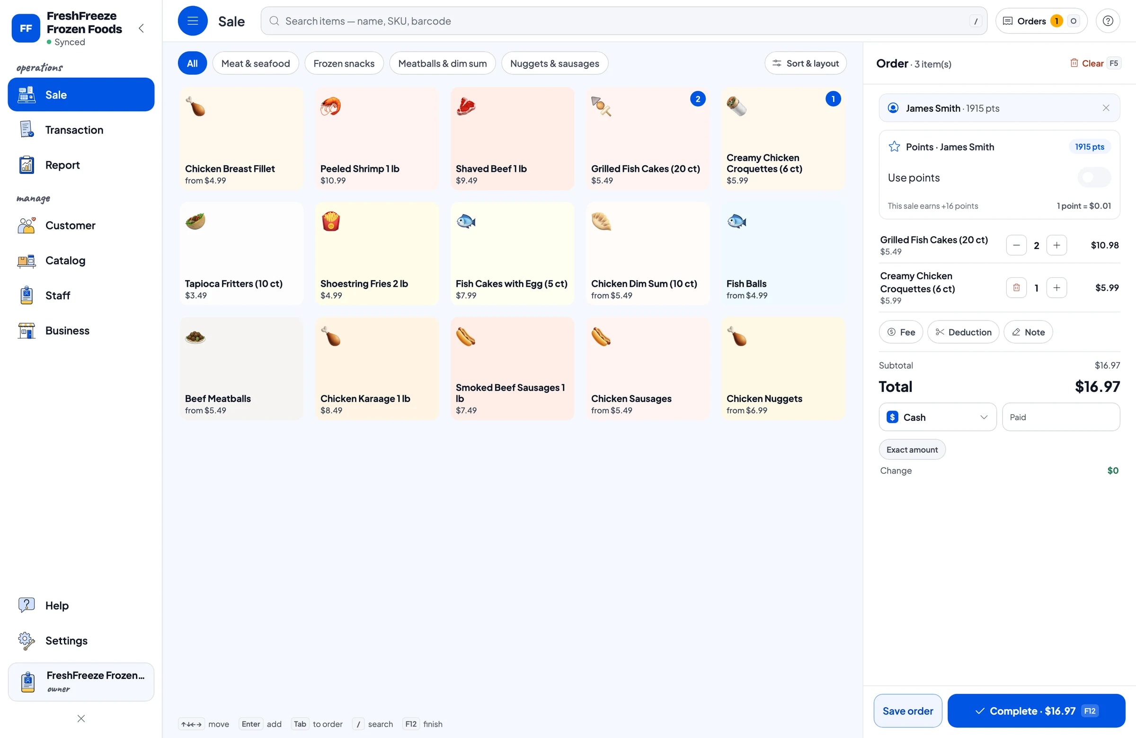Remove customer James Smith with the X
Viewport: 1136px width, 738px height.
point(1105,108)
